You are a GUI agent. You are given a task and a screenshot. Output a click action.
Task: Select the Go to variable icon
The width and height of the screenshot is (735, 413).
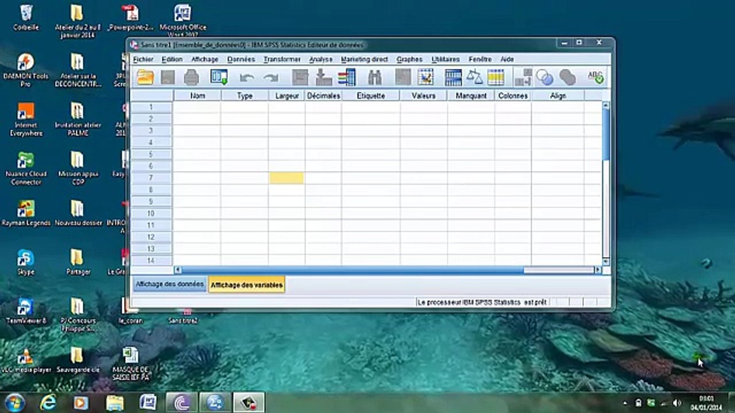pyautogui.click(x=324, y=77)
